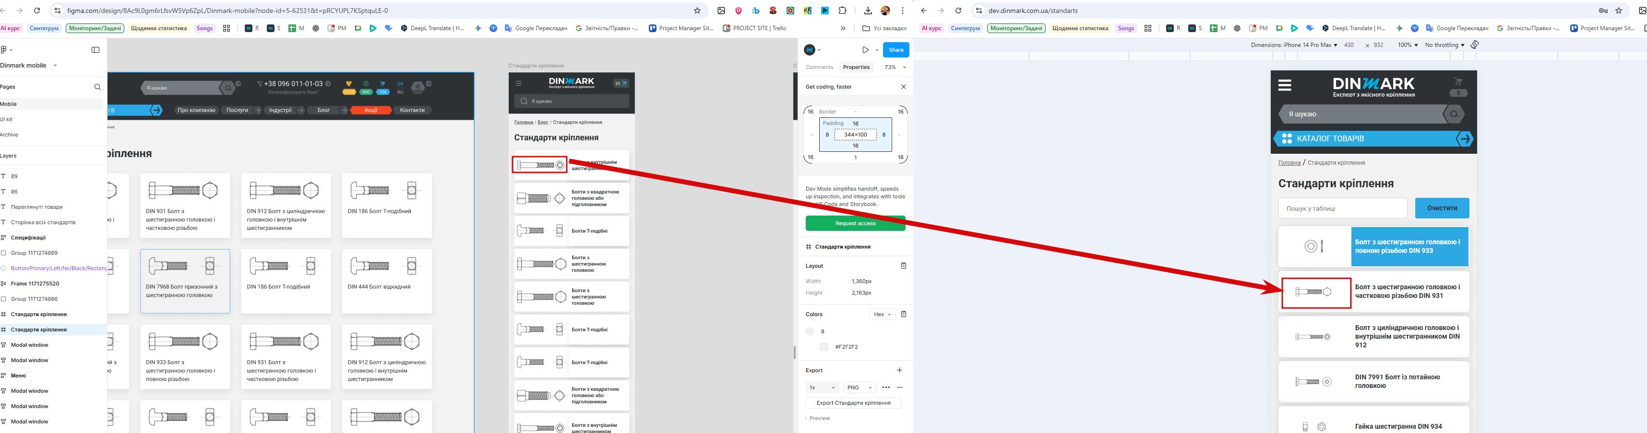Copy Layout values with clipboard icon
Viewport: 1647px width, 433px height.
click(904, 266)
